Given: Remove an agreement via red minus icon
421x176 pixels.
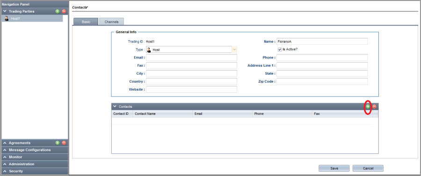Looking at the screenshot, I should coord(64,143).
